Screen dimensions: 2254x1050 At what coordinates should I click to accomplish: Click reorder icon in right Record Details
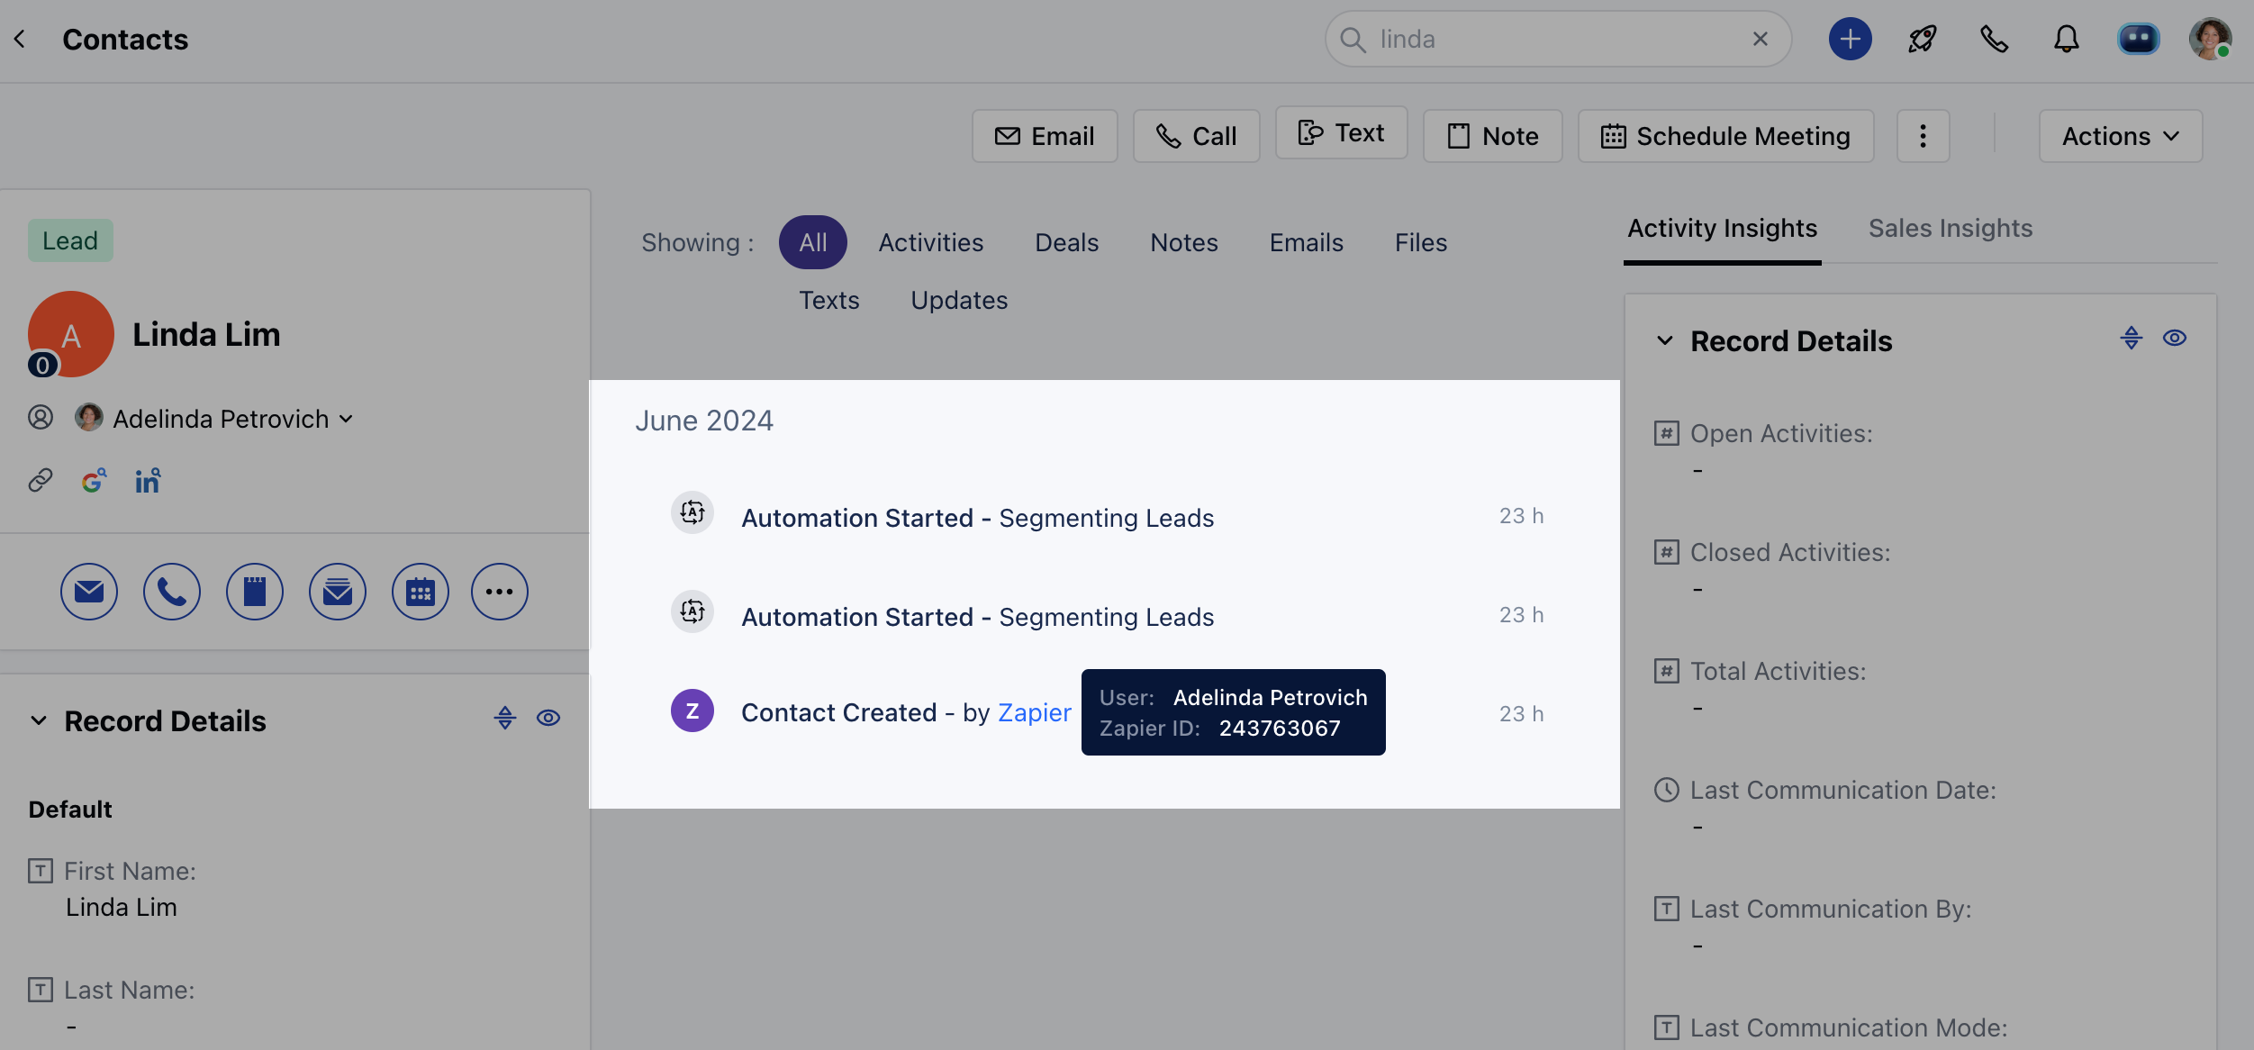pos(2132,338)
